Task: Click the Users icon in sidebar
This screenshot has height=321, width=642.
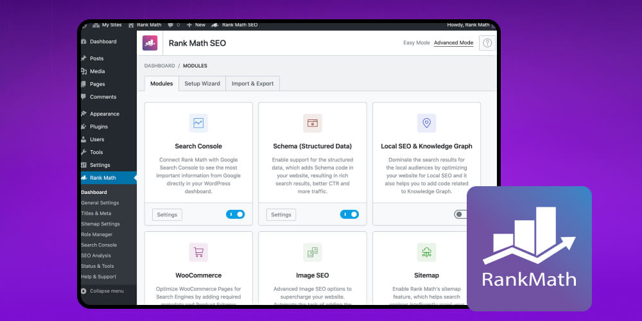Action: (83, 139)
